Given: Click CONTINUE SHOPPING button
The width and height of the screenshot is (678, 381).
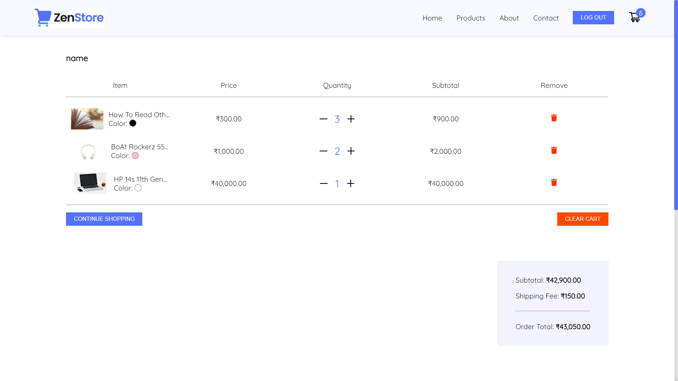Looking at the screenshot, I should click(x=104, y=219).
